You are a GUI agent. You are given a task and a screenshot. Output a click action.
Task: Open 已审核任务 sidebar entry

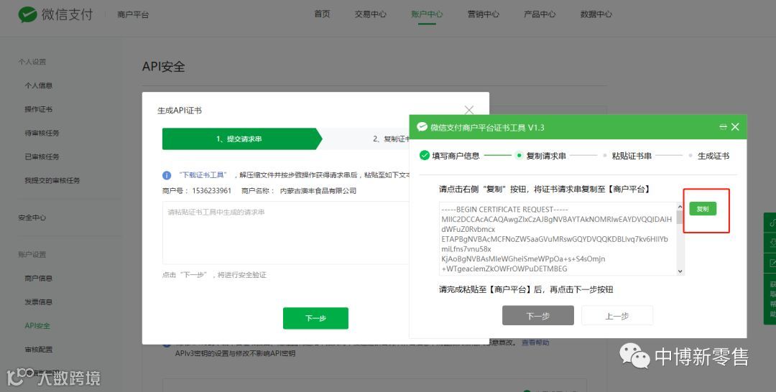(42, 157)
